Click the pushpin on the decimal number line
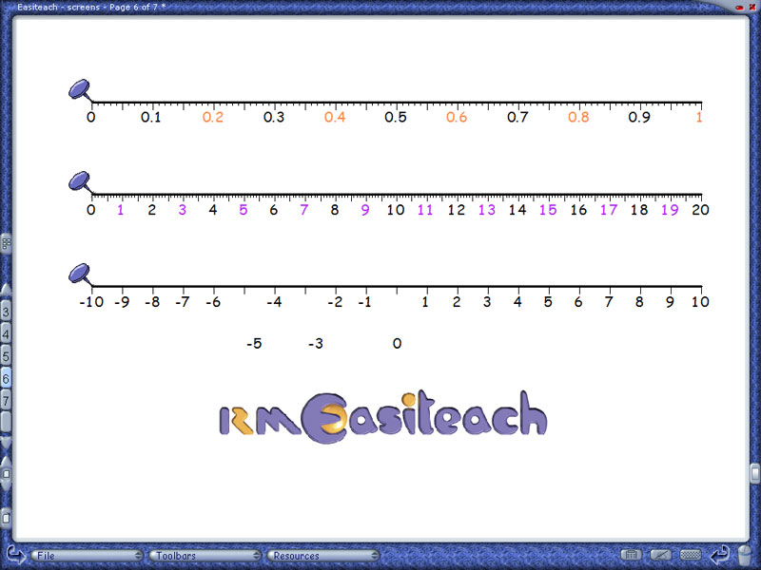Viewport: 761px width, 570px height. tap(80, 90)
